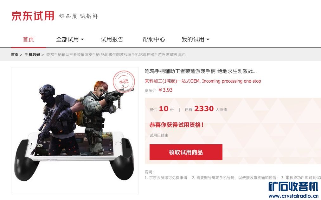Click the arrow beside 我的试用
The image size is (321, 200).
click(208, 39)
